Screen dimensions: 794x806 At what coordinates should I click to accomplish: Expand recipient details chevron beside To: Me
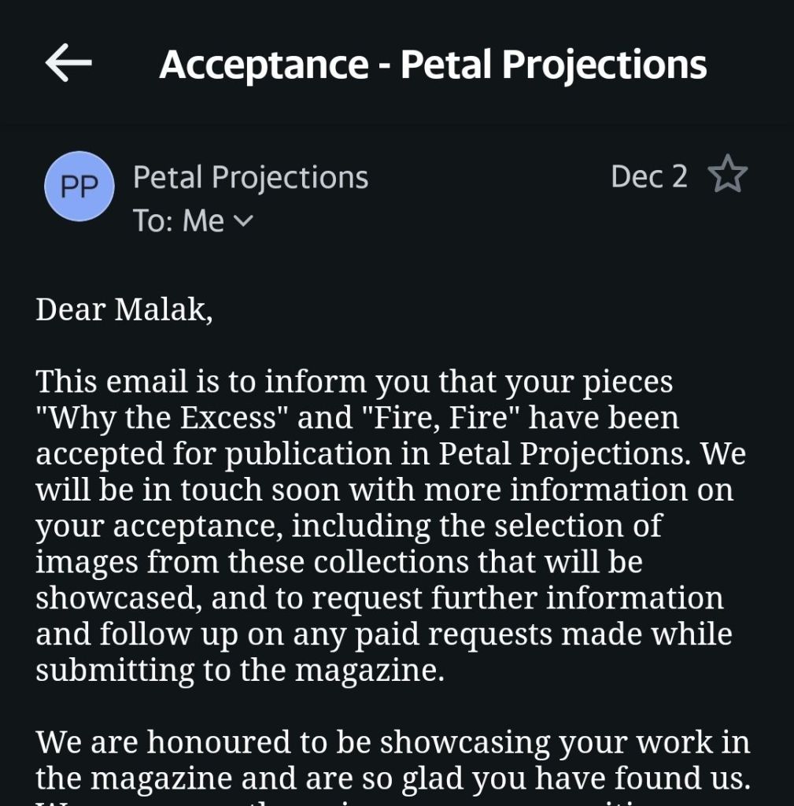[244, 221]
